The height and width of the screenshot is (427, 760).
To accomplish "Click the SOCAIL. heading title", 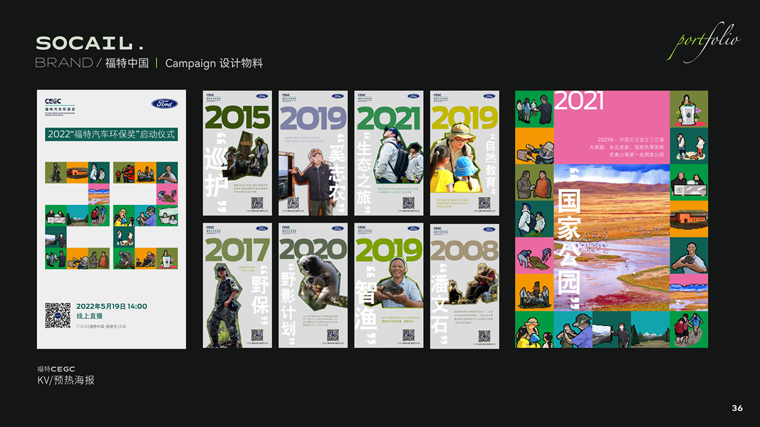I will [x=90, y=43].
